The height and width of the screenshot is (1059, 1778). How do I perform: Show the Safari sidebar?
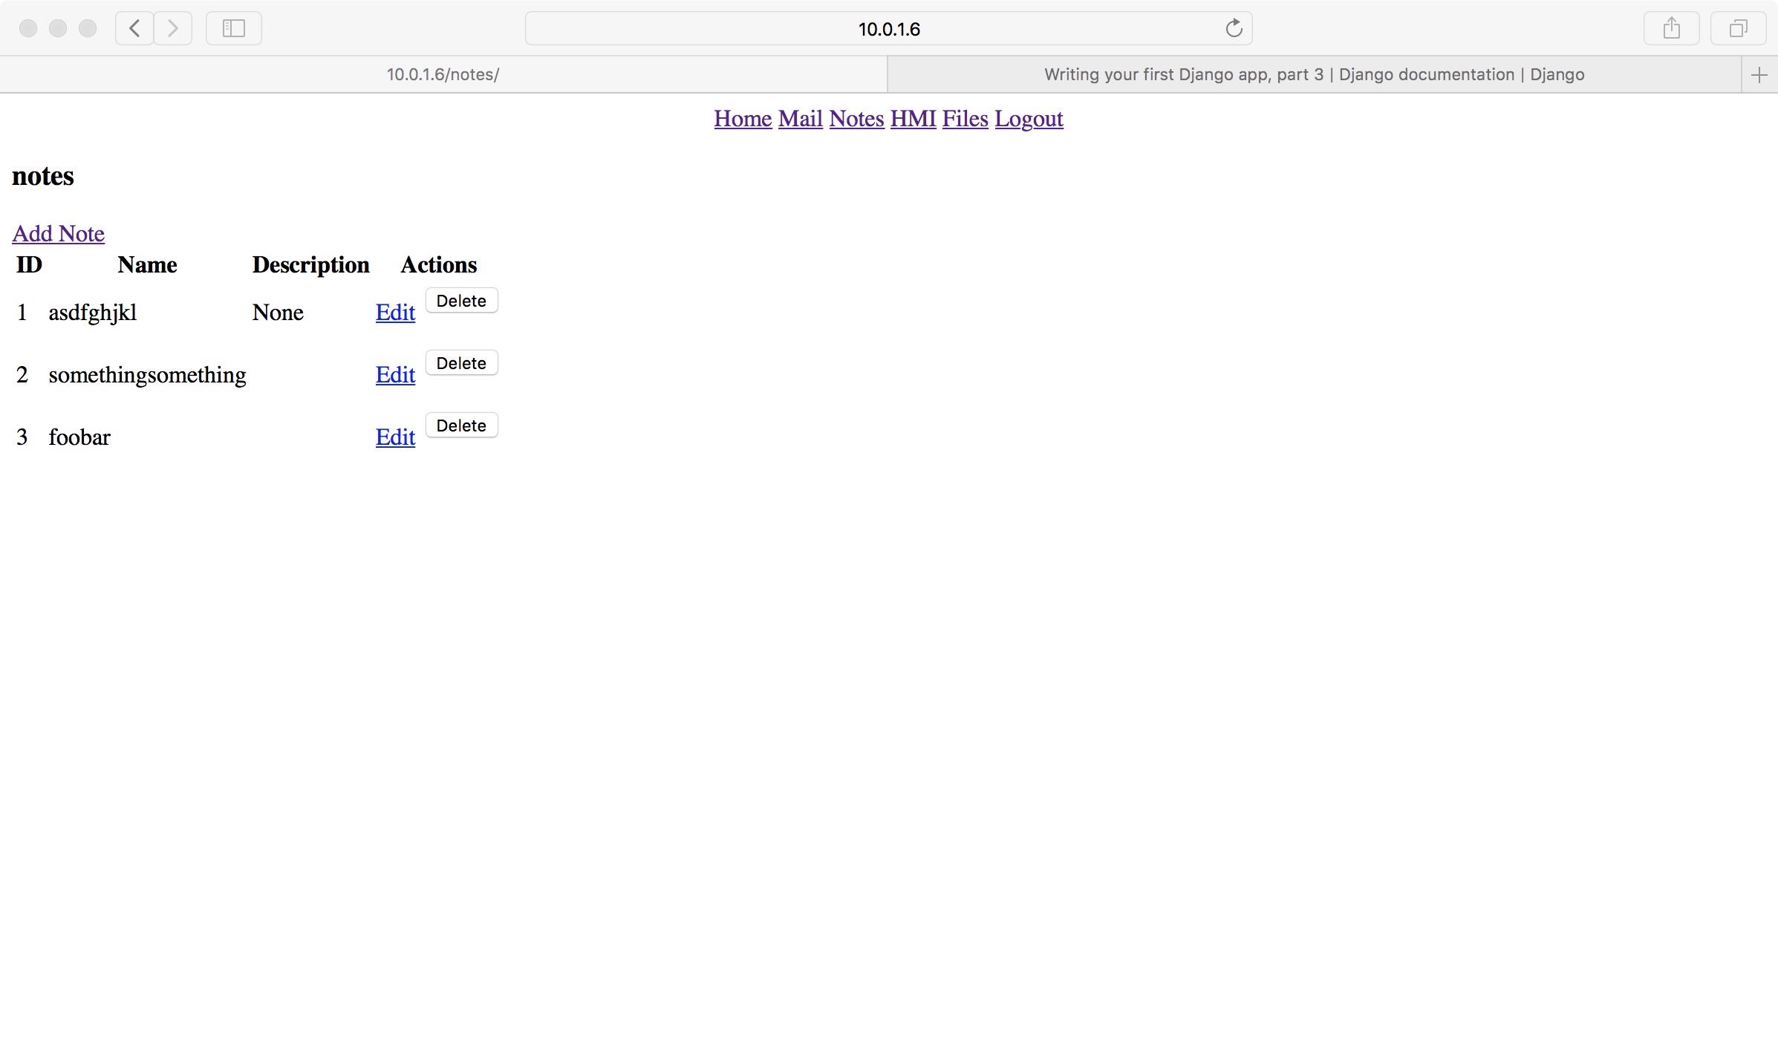point(234,28)
